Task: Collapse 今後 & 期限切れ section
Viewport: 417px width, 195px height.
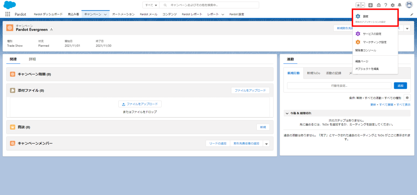Action: pyautogui.click(x=287, y=113)
